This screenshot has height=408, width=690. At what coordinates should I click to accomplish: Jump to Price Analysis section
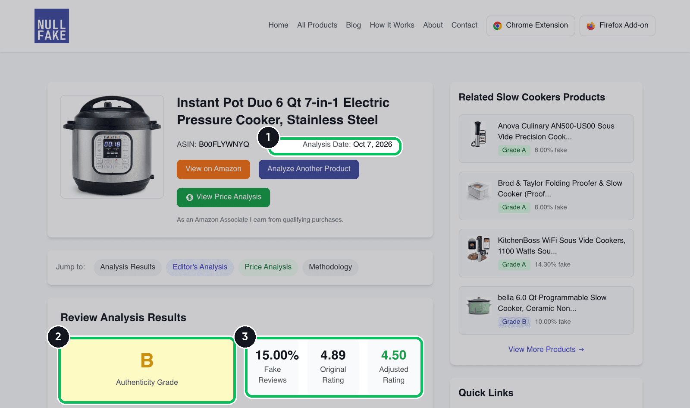coord(268,267)
